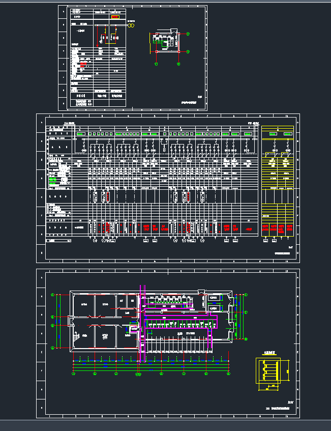Screen dimensions: 331x431
Task: Select the small floor plan in top sheet
Action: 165,42
